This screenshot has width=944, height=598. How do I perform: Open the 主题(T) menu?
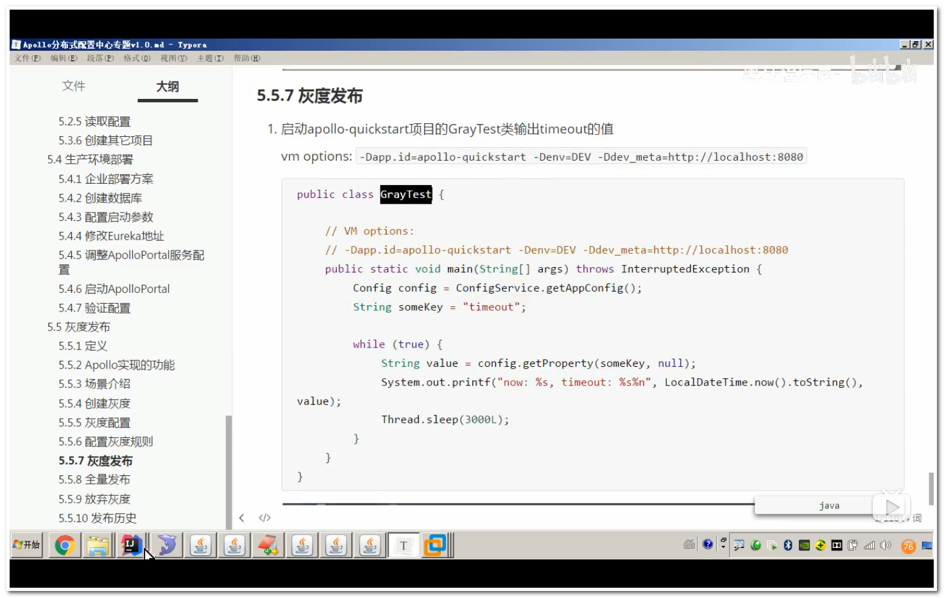(210, 58)
